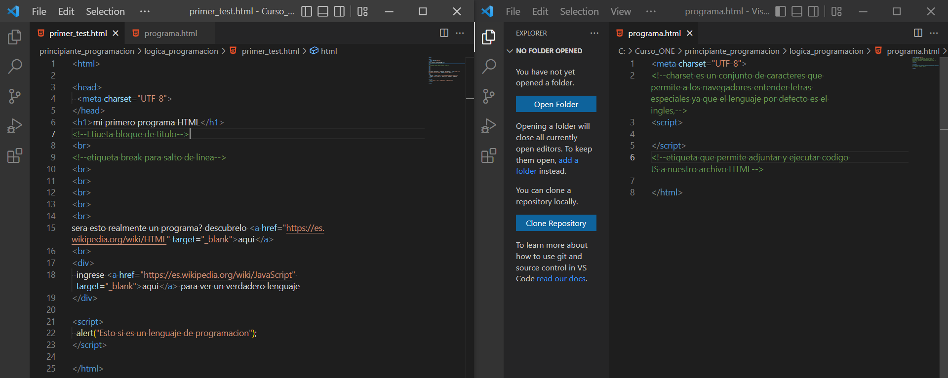Click the minimap in left editor

coord(446,71)
